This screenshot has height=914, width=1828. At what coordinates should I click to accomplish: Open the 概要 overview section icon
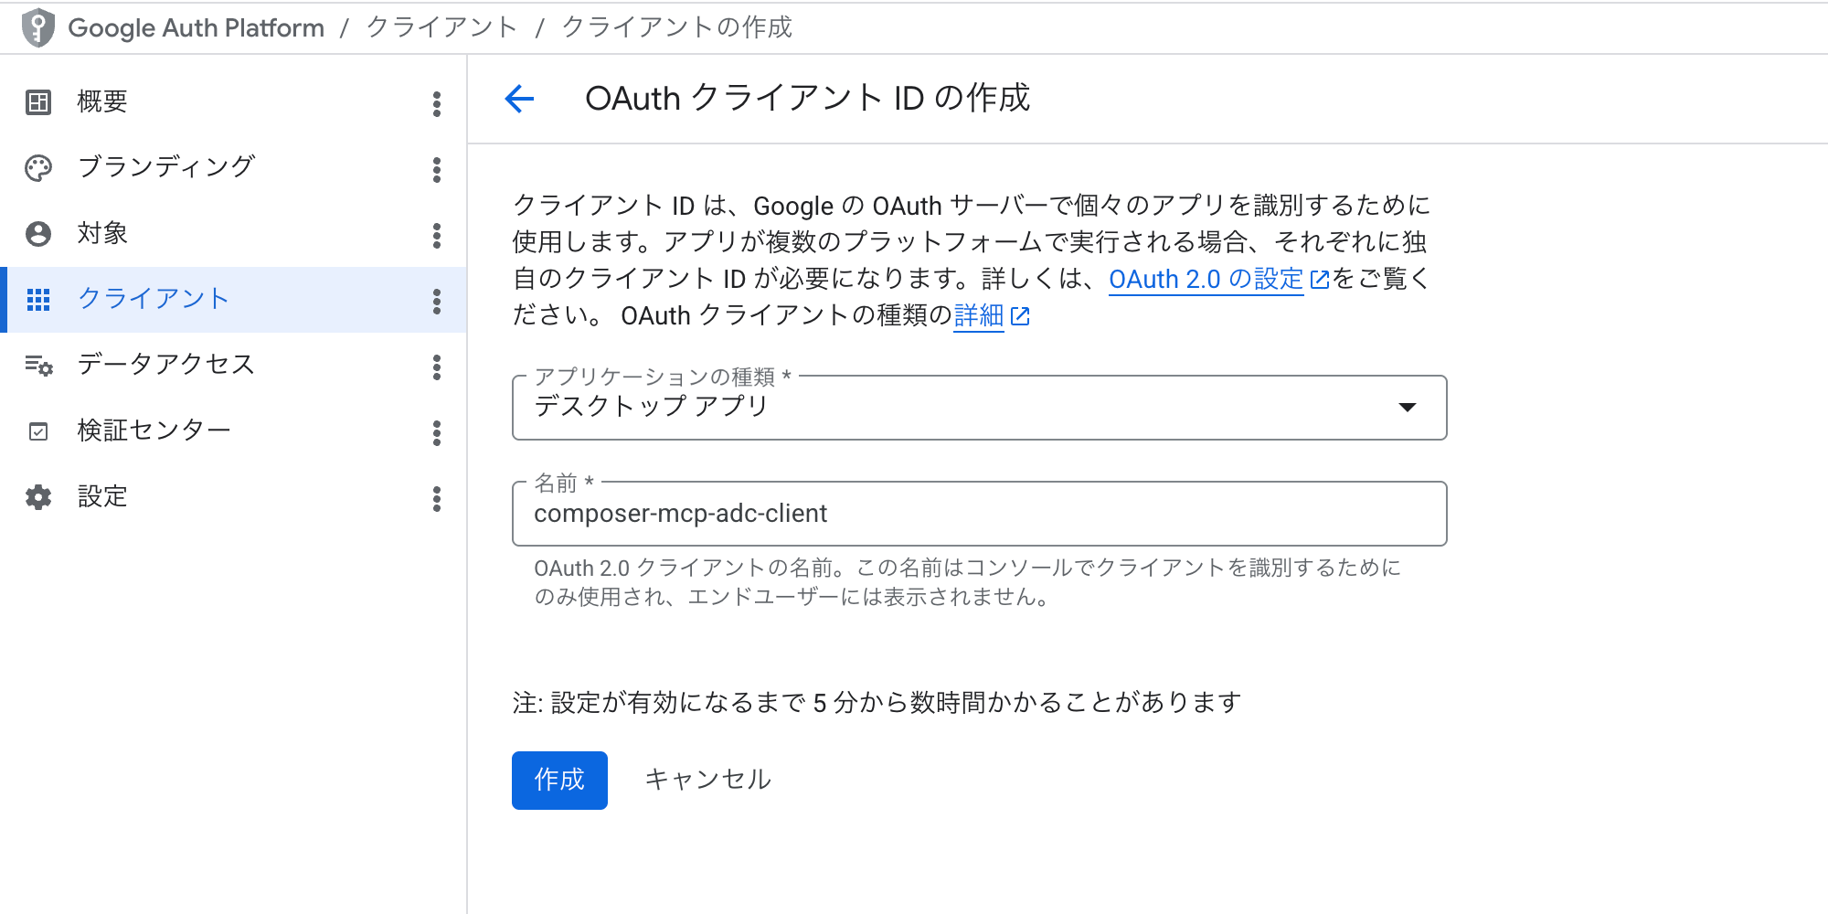37,101
